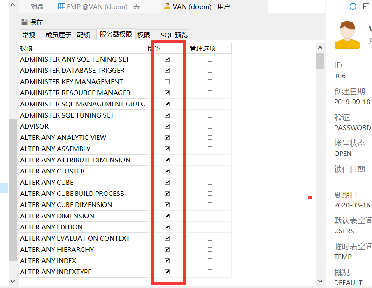Toggle grant for ALTER ANY ATTRIBUTE DIMENSION

click(x=167, y=160)
